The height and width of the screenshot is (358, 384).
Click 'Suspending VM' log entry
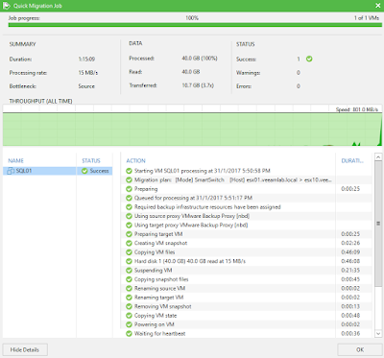154,271
